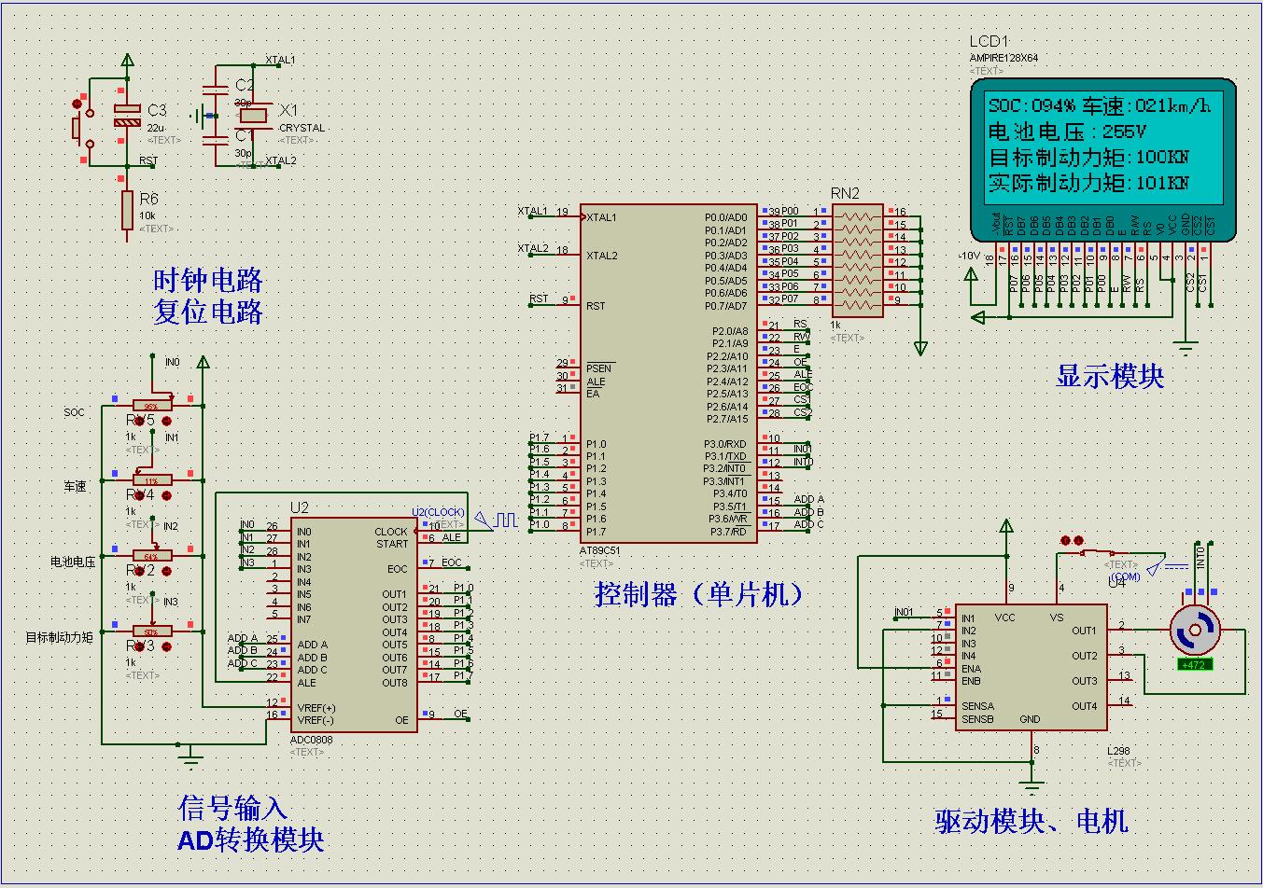
Task: Click the L298 part name label
Action: [x=1118, y=751]
